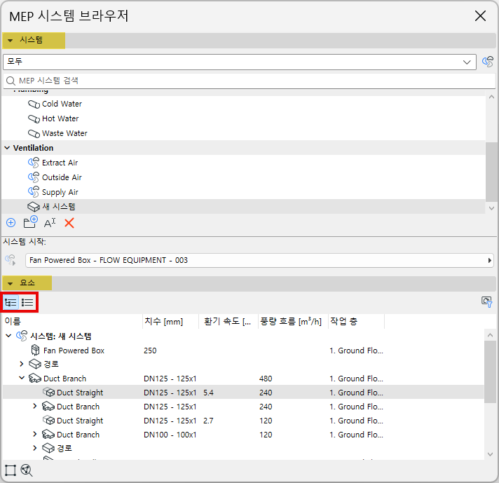Click the icon of the 시스템: 새 시스템 root node
This screenshot has width=499, height=483.
(22, 336)
